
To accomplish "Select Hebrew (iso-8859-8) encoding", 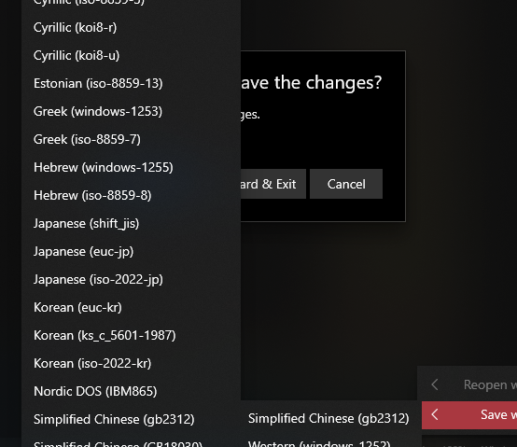I will (x=131, y=196).
